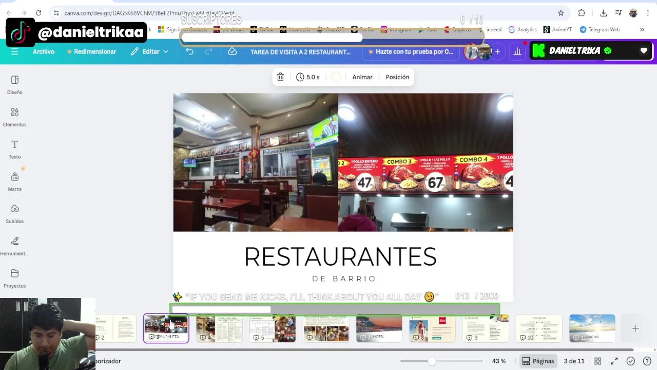Open the Proyectos panel

point(14,279)
